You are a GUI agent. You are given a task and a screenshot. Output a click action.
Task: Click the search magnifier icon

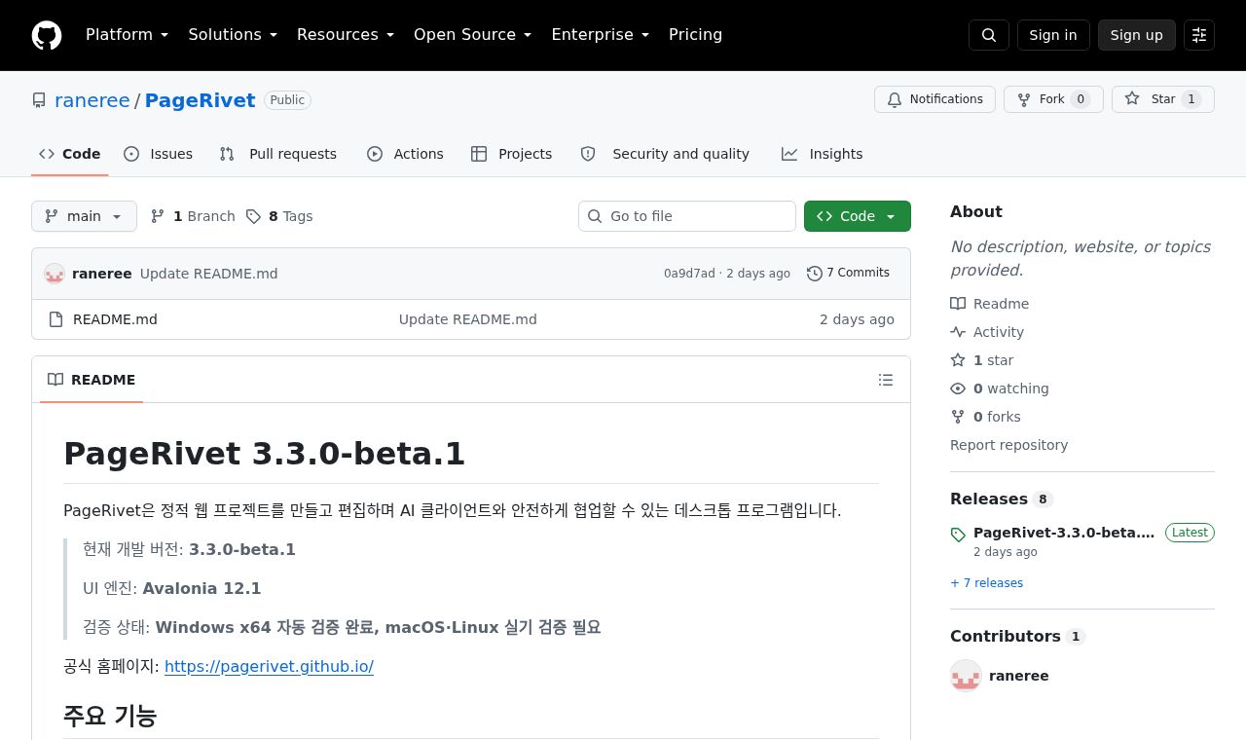(989, 35)
